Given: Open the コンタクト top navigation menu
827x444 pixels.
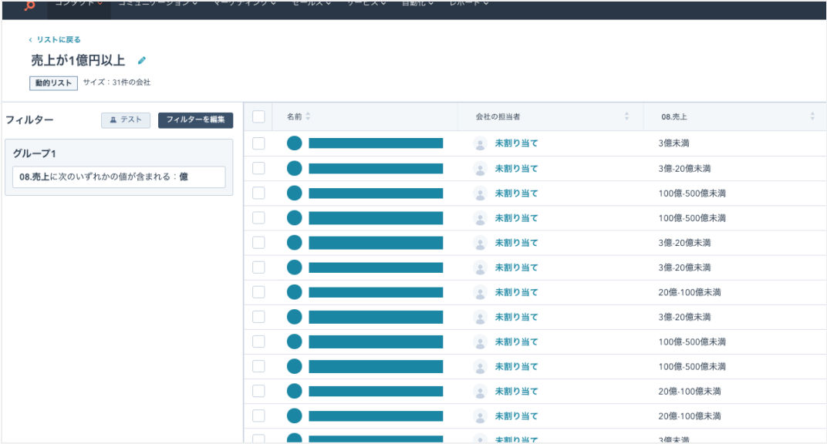Looking at the screenshot, I should coord(79,3).
